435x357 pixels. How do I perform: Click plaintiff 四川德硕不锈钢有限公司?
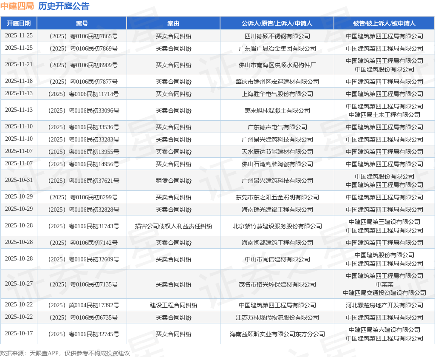(x=277, y=36)
